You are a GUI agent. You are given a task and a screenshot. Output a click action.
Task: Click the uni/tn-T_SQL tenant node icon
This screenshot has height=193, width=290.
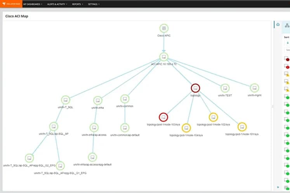coord(66,100)
